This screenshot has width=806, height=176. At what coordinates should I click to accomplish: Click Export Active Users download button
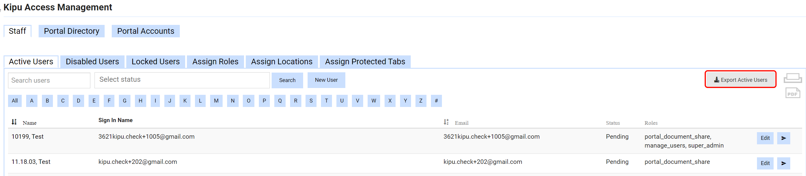tap(740, 80)
